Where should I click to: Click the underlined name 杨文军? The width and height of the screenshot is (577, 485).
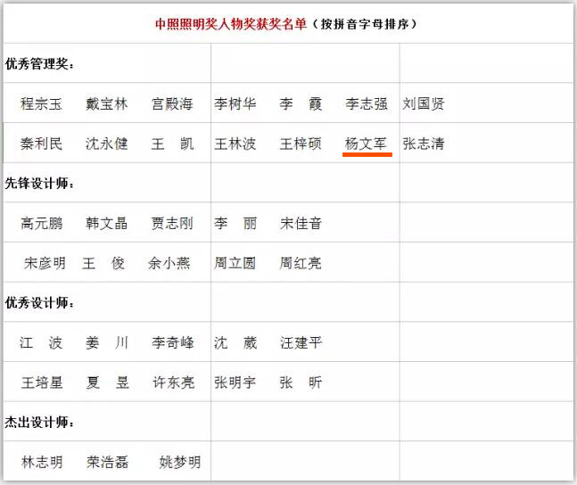tap(367, 144)
